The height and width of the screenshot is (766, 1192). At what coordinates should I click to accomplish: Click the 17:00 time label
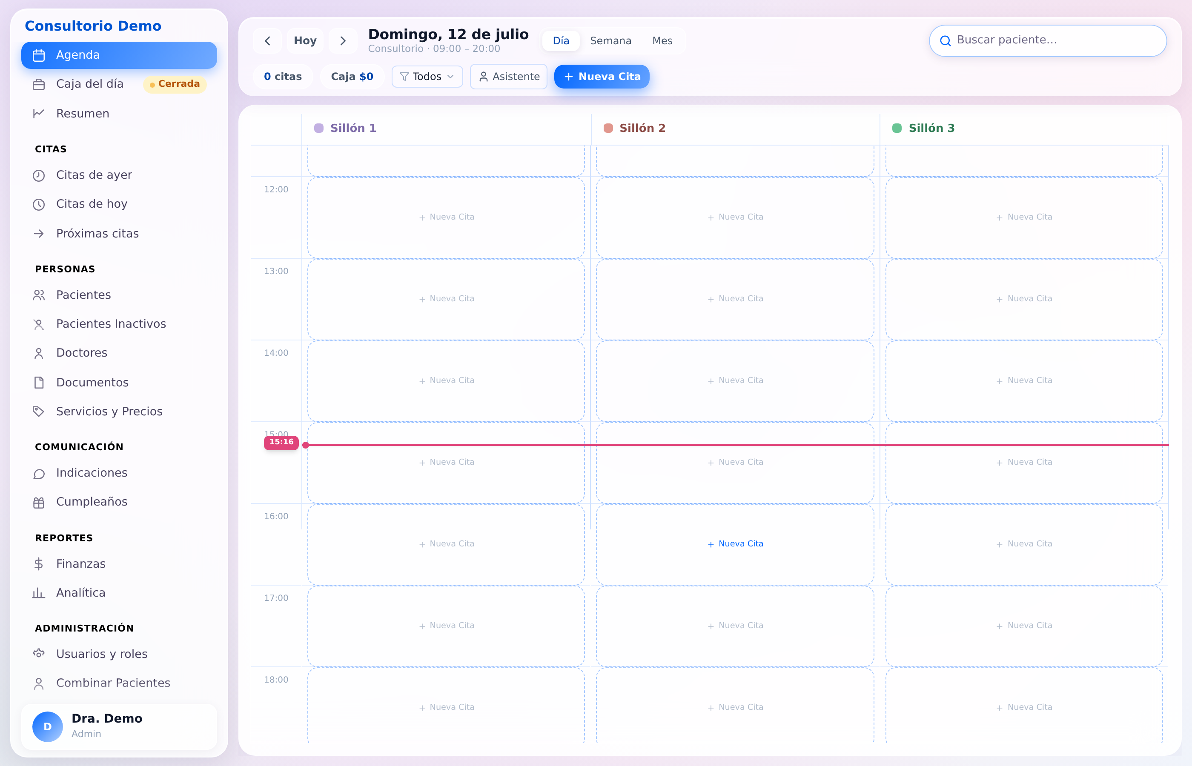pos(276,598)
